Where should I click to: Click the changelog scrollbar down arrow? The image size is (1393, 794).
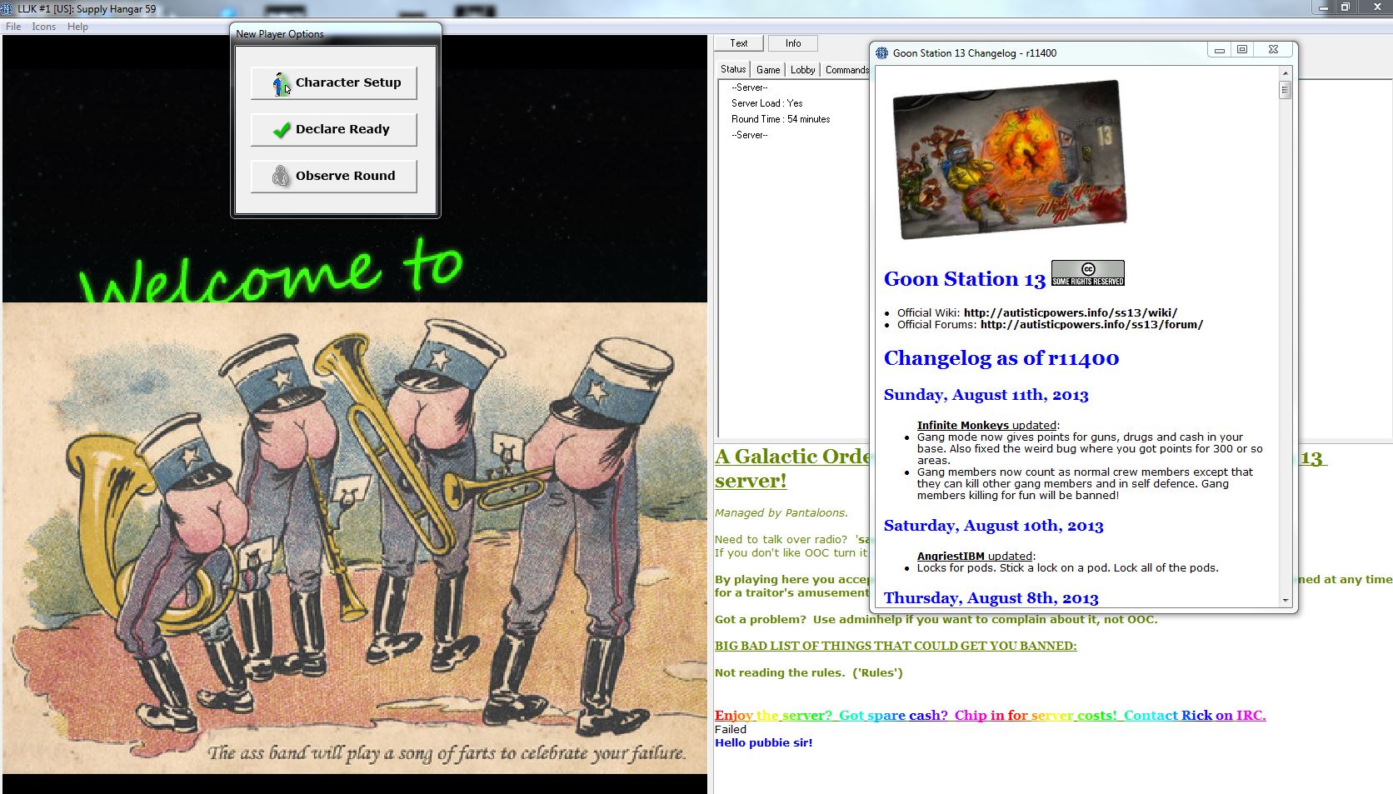pyautogui.click(x=1286, y=600)
